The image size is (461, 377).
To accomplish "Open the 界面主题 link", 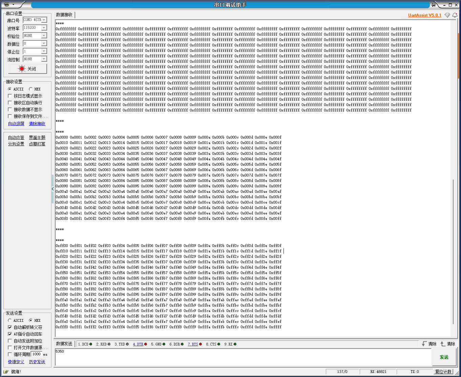I will [x=37, y=138].
